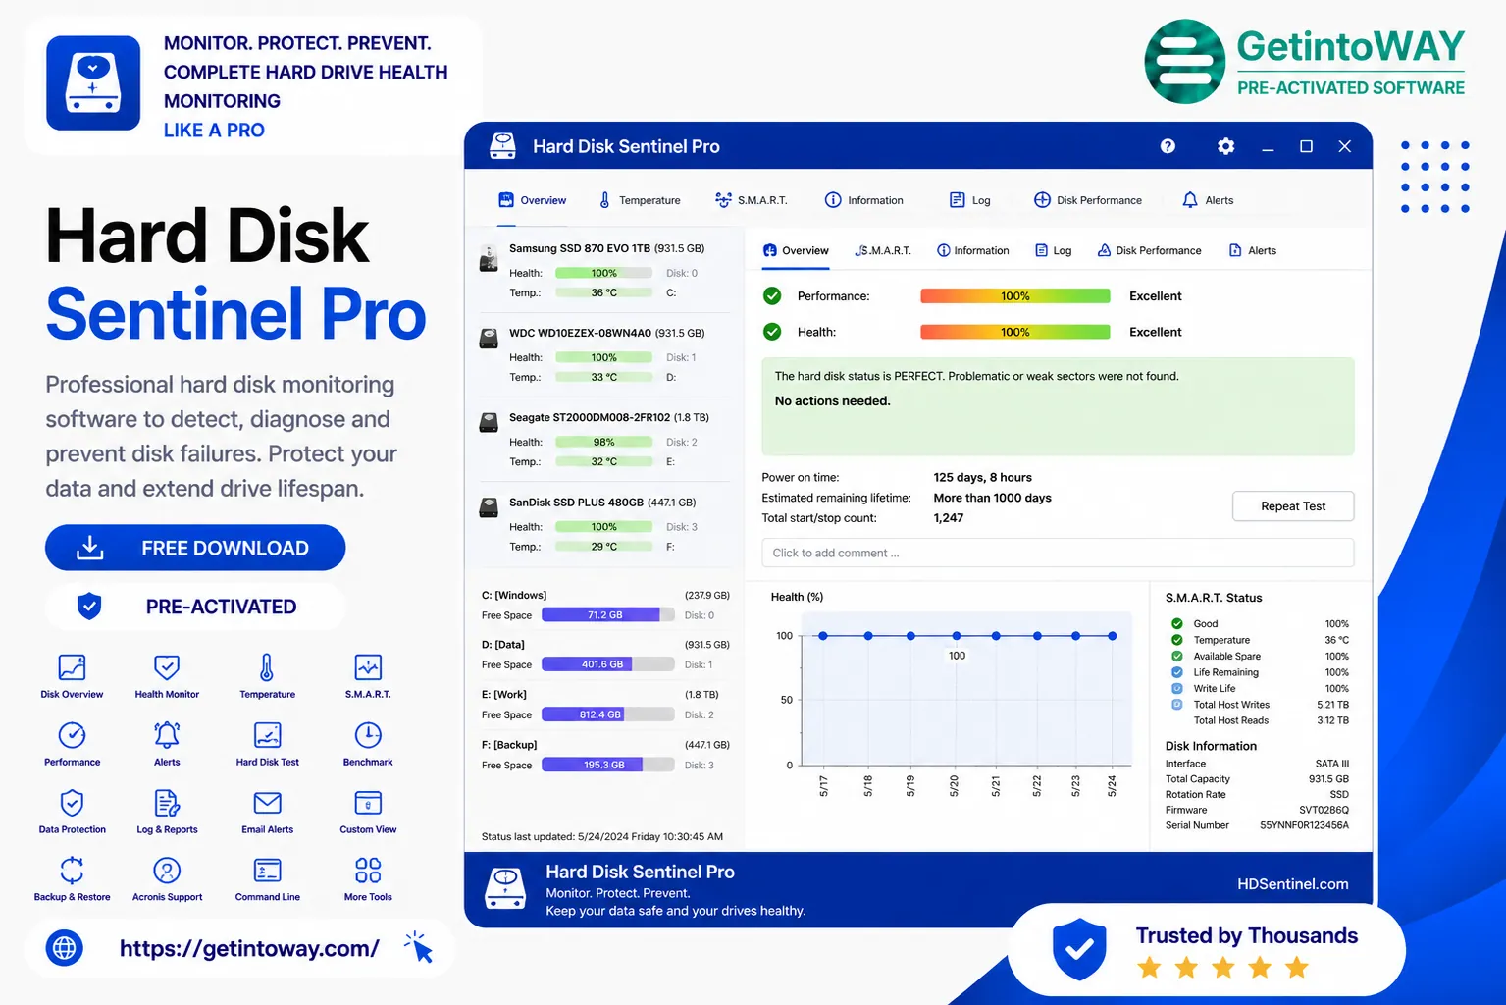Viewport: 1506px width, 1005px height.
Task: Open the https://getintoway.com/ link
Action: 249,948
